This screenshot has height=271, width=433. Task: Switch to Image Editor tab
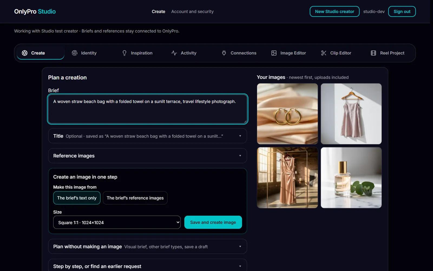pos(290,53)
